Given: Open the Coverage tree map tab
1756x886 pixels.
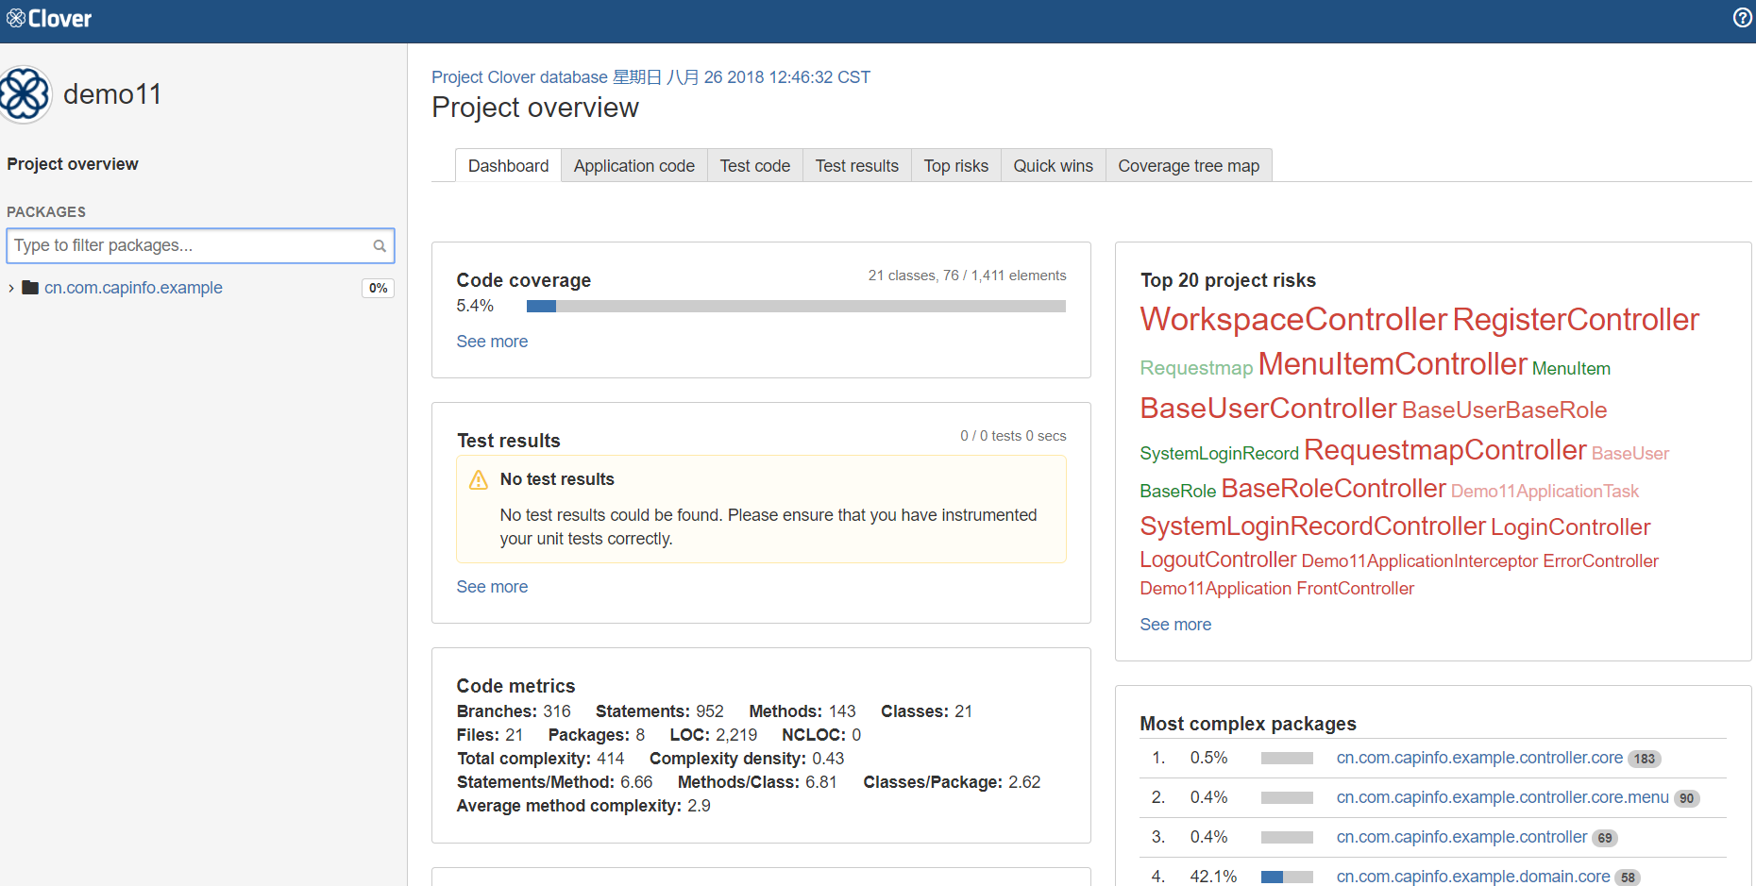Looking at the screenshot, I should pyautogui.click(x=1190, y=166).
